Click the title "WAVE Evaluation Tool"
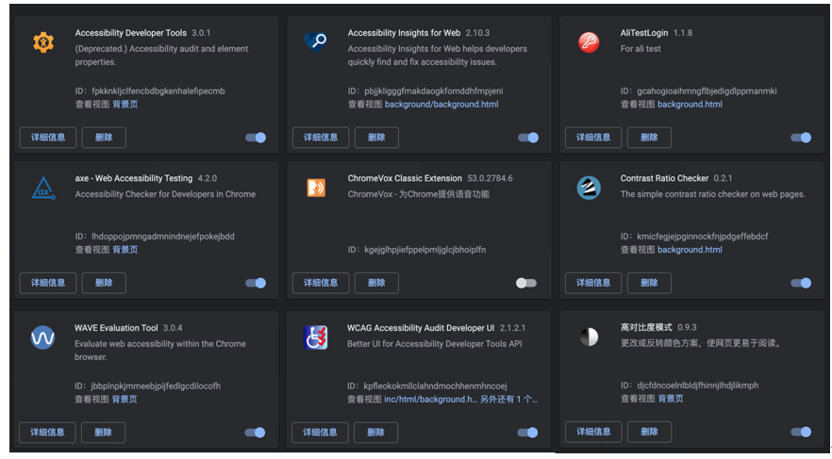Image resolution: width=832 pixels, height=459 pixels. pyautogui.click(x=116, y=328)
